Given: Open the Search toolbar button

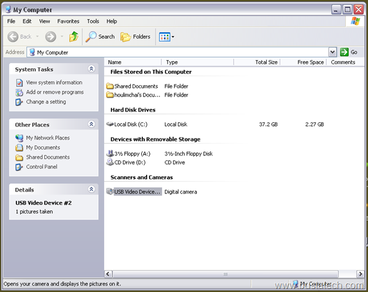Looking at the screenshot, I should pos(100,37).
